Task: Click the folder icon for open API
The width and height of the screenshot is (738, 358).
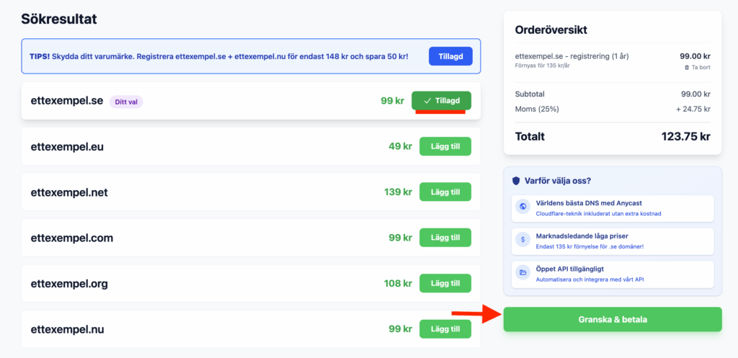Action: click(523, 273)
